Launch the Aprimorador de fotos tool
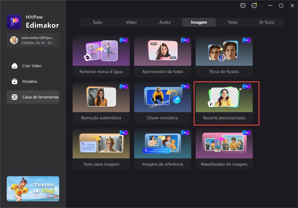The width and height of the screenshot is (298, 208). click(162, 56)
